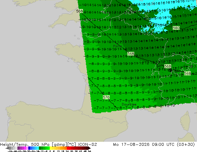Select the 560 height contour label
Viewport: 197px width, 152px height.
[x=176, y=28]
